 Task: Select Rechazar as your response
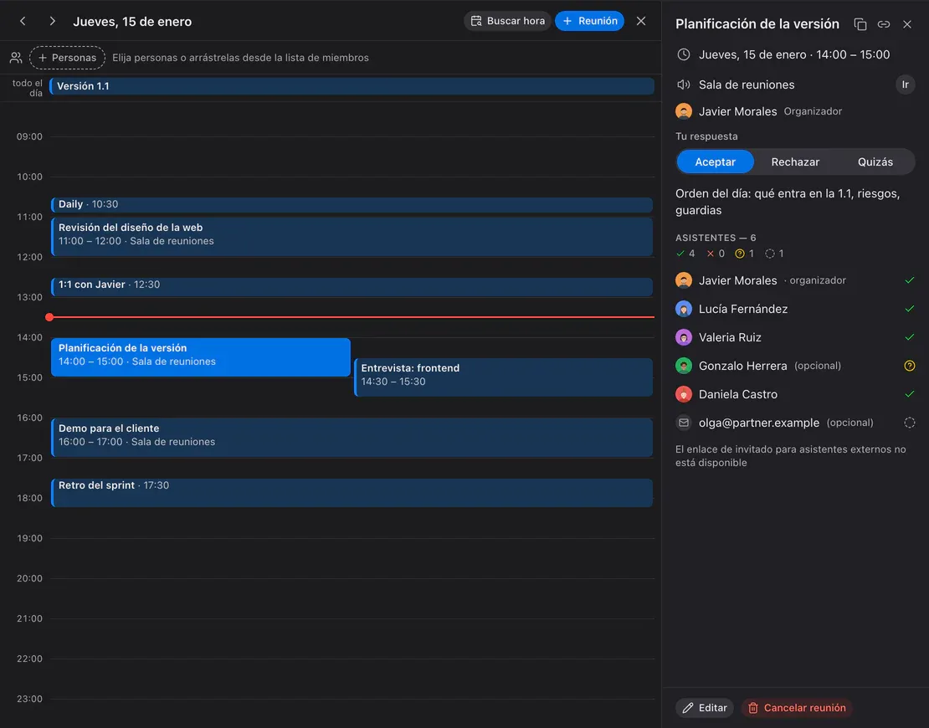795,161
